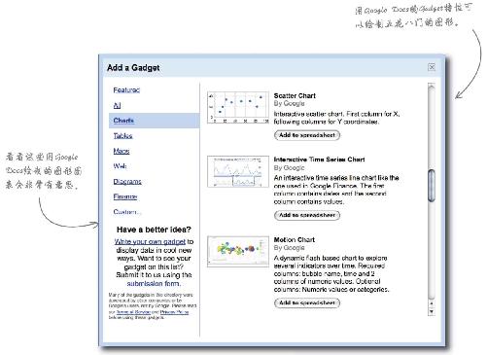Click the gadget list scrollbar thumb
This screenshot has height=355, width=487.
pos(432,186)
